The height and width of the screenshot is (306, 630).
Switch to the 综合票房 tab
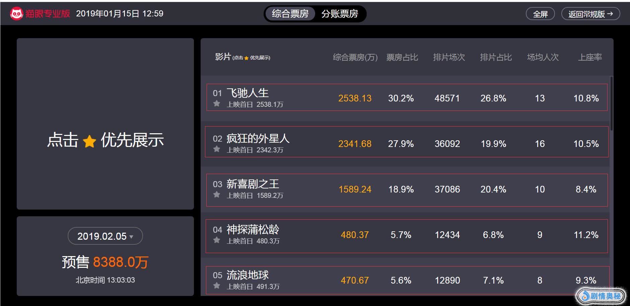pyautogui.click(x=290, y=14)
